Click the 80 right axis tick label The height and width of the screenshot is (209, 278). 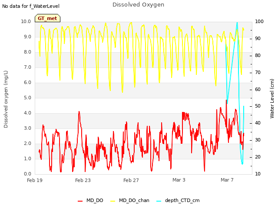258,55
